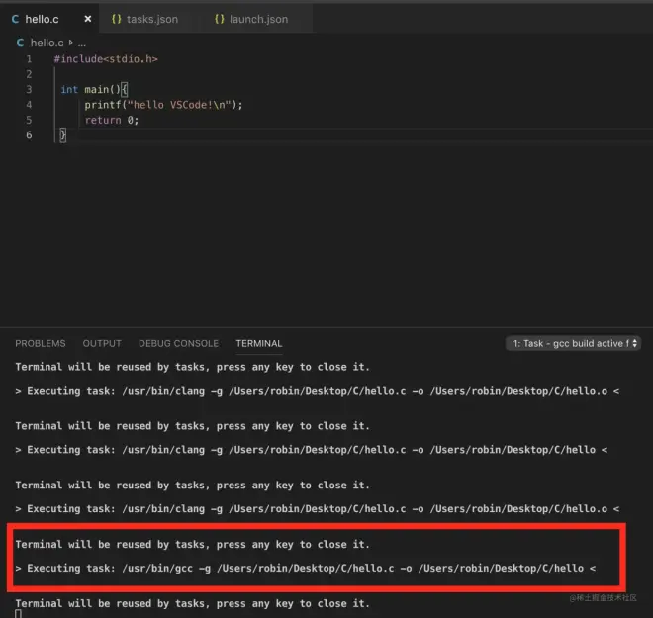Show the PROBLEMS panel
This screenshot has width=653, height=618.
pos(41,343)
